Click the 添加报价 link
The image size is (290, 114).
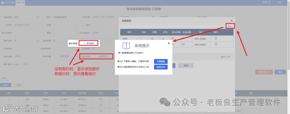click(x=89, y=43)
